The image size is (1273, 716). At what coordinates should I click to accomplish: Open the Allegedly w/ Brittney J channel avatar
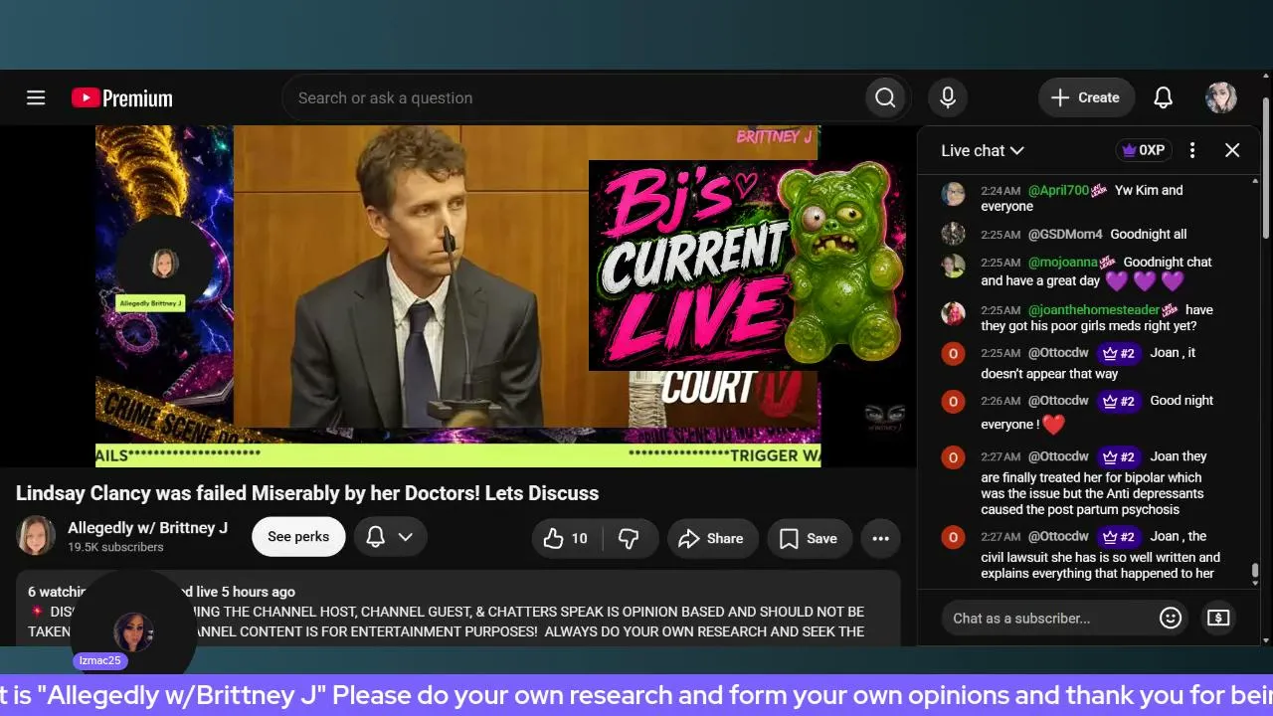pyautogui.click(x=36, y=536)
